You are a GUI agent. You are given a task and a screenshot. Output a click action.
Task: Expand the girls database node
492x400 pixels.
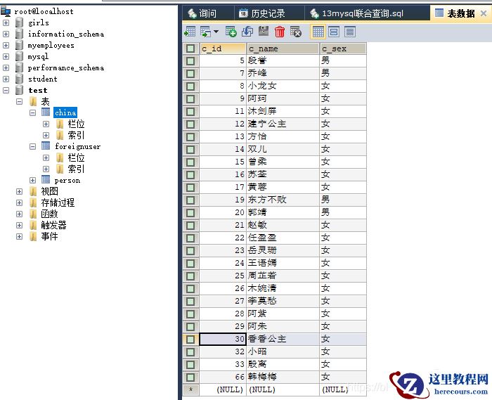coord(6,22)
